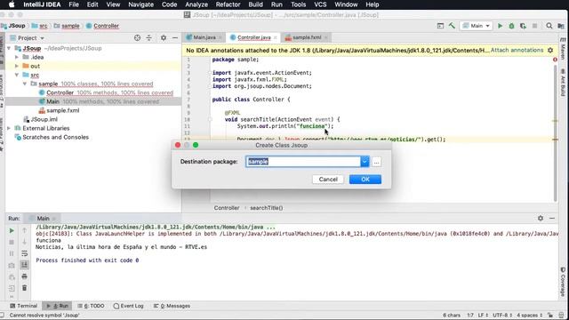This screenshot has height=320, width=569.
Task: Open the Build menu
Action: [x=255, y=4]
